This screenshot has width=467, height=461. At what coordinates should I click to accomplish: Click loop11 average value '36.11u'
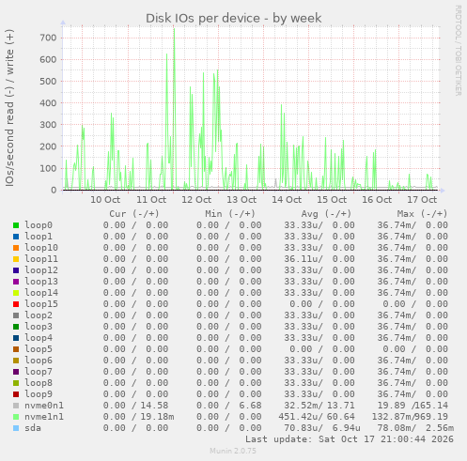302,259
